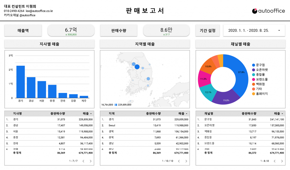Viewport: 290px width, 170px height.
Task: Click the 채널명 column header
Action: tap(209, 114)
